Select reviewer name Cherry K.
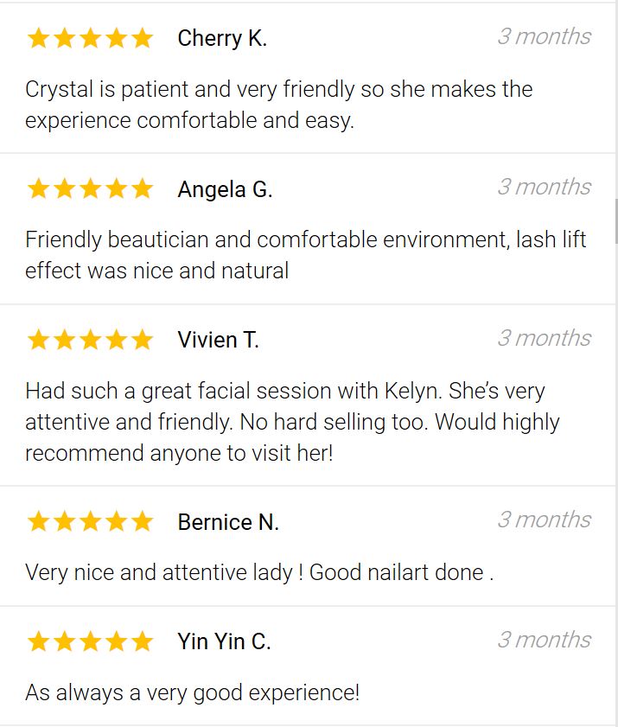The height and width of the screenshot is (727, 618). point(222,38)
